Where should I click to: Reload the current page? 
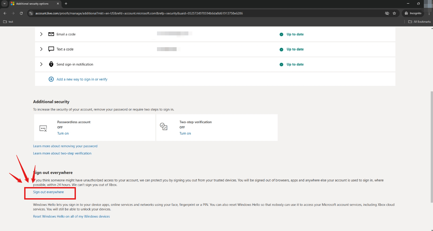click(x=21, y=13)
